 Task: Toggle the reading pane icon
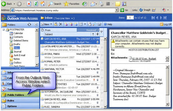tap(81, 24)
